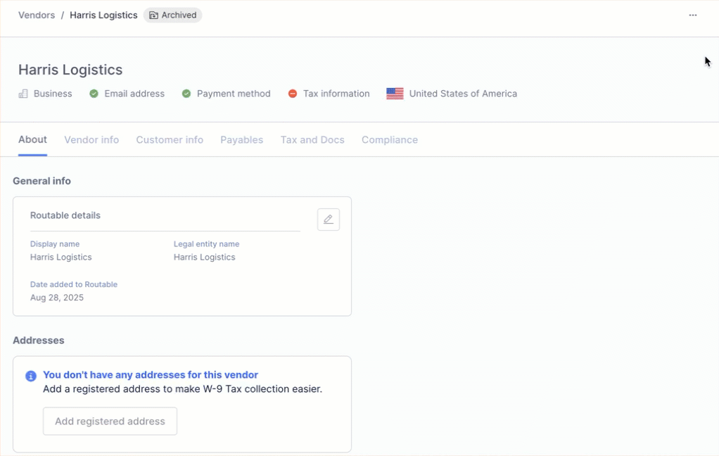The width and height of the screenshot is (719, 456).
Task: Click the Add registered address button
Action: click(x=110, y=421)
